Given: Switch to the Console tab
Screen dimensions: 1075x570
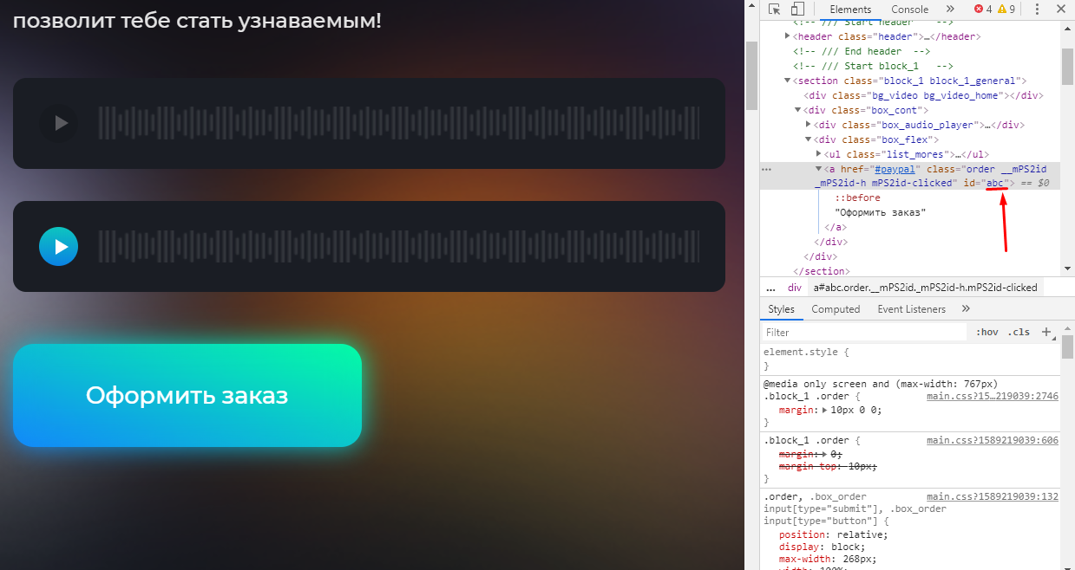Looking at the screenshot, I should pyautogui.click(x=909, y=9).
